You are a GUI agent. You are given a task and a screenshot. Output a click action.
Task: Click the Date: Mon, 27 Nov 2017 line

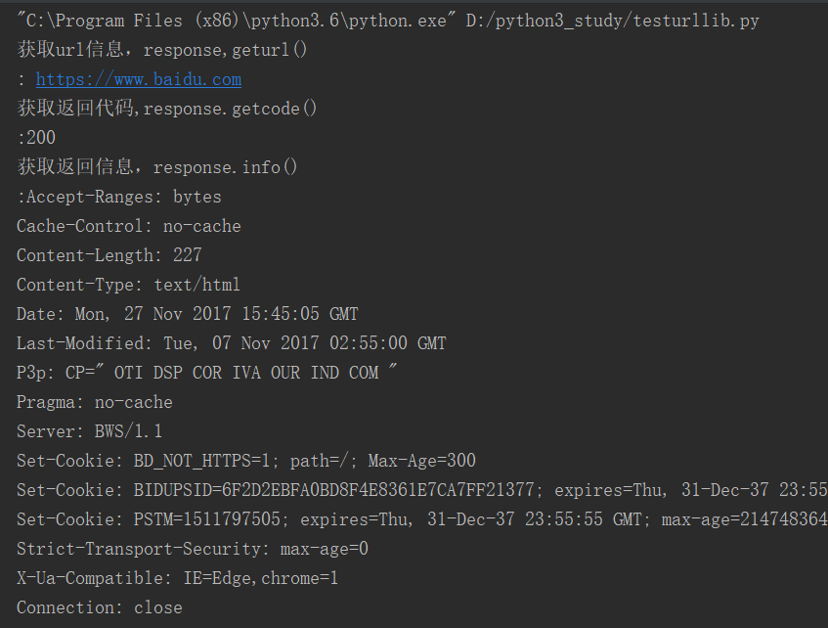[x=188, y=314]
